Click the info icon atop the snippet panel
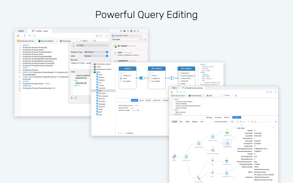Viewport: 293px width, 183px height. coord(121,31)
